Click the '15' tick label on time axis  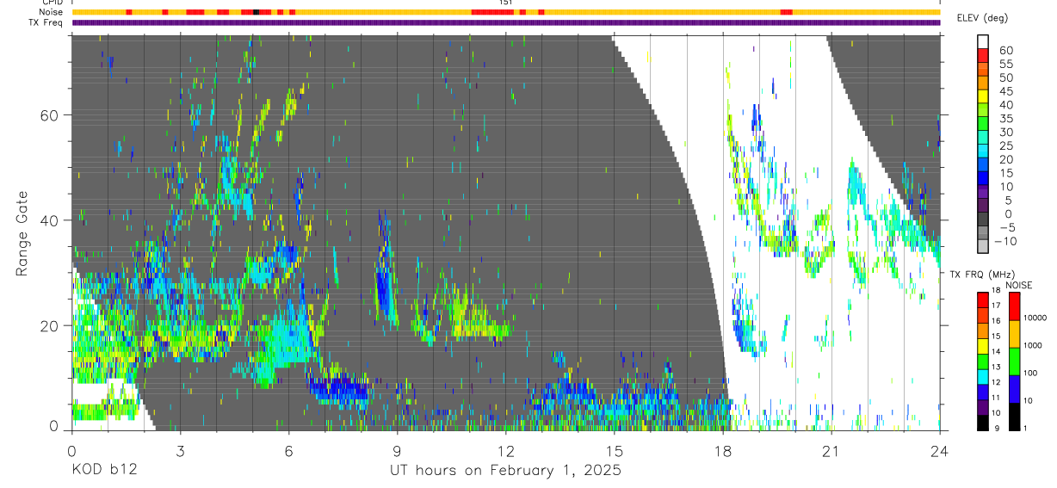(615, 451)
